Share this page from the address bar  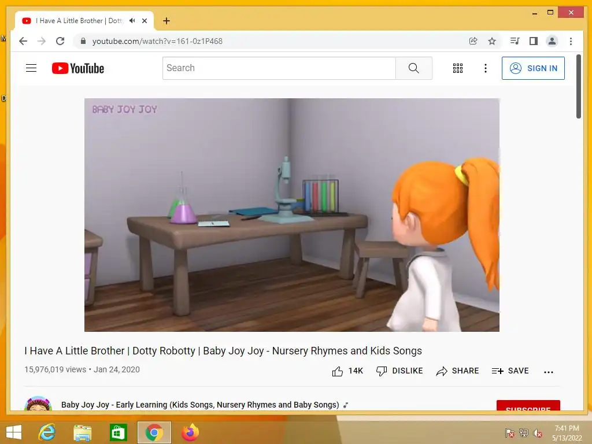click(x=473, y=41)
